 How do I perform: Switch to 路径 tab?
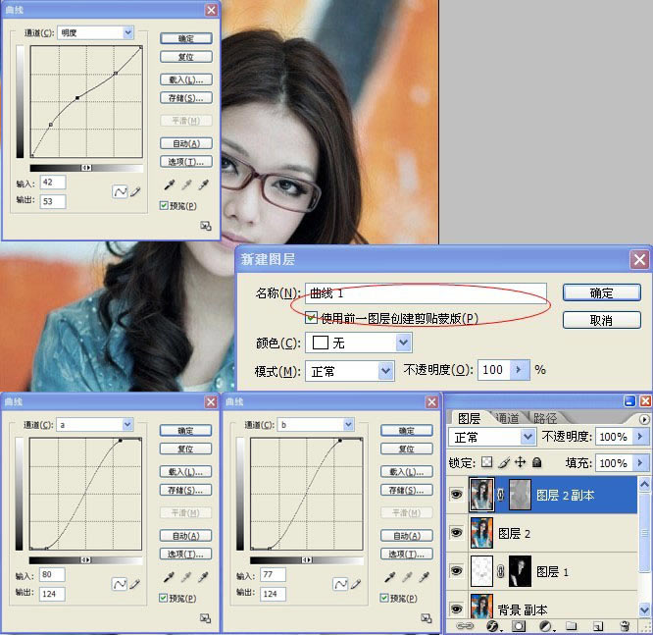545,418
